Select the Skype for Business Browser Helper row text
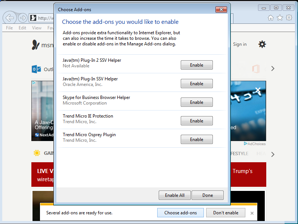 pyautogui.click(x=96, y=97)
